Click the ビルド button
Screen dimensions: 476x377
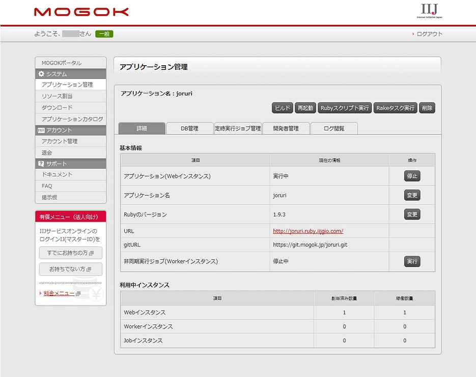pyautogui.click(x=283, y=108)
